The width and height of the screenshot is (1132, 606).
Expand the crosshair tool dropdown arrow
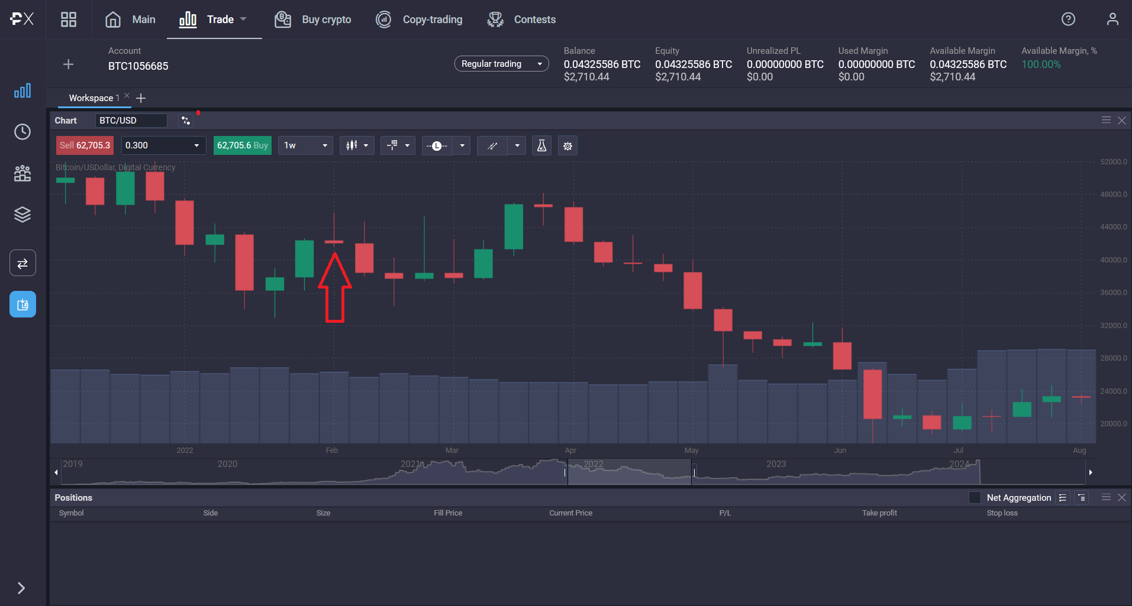click(407, 145)
